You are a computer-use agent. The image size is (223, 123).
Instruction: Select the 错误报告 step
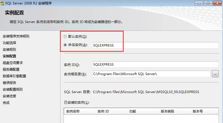click(9, 83)
